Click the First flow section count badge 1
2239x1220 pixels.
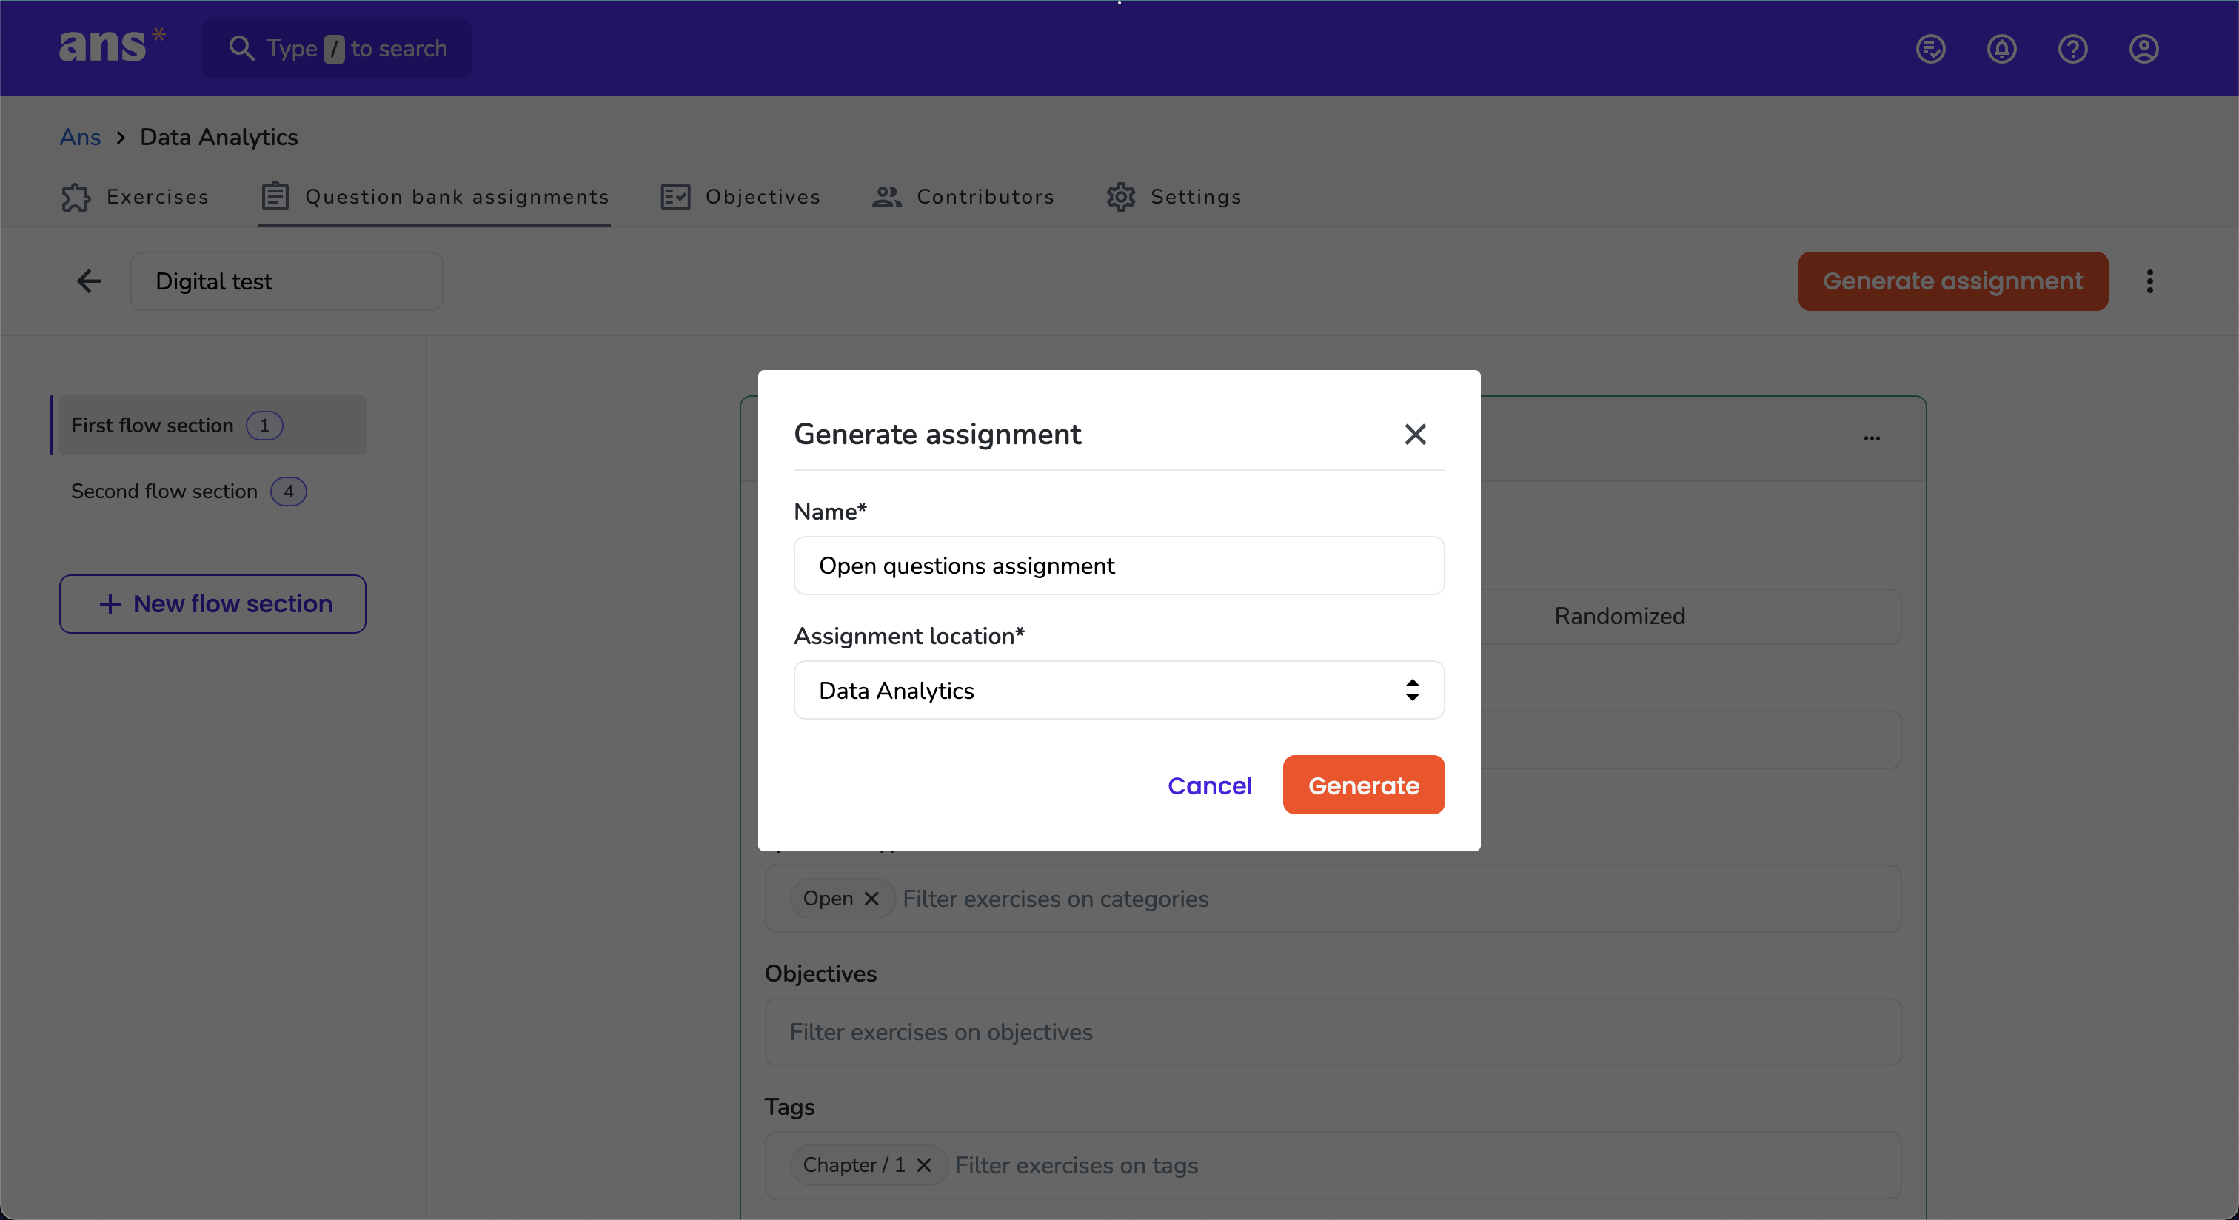264,426
